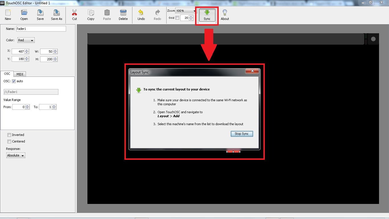Enable the Centered option
This screenshot has height=219, width=389.
click(9, 141)
